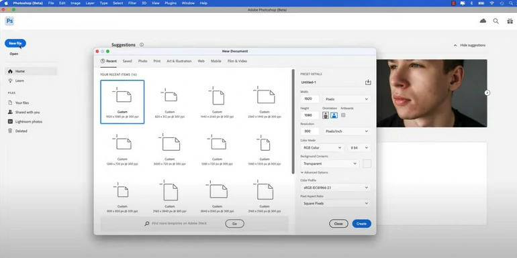Screen dimensions: 517x258
Task: Open the Layer menu
Action: [x=90, y=3]
